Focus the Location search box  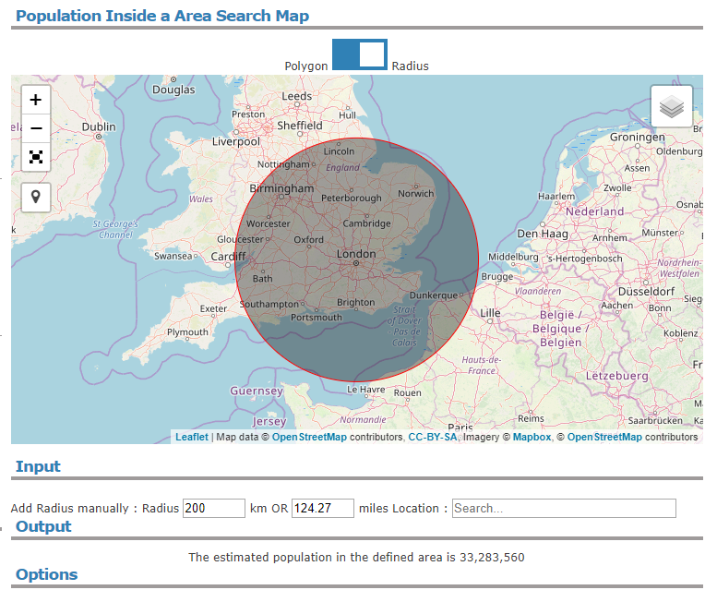[x=563, y=508]
